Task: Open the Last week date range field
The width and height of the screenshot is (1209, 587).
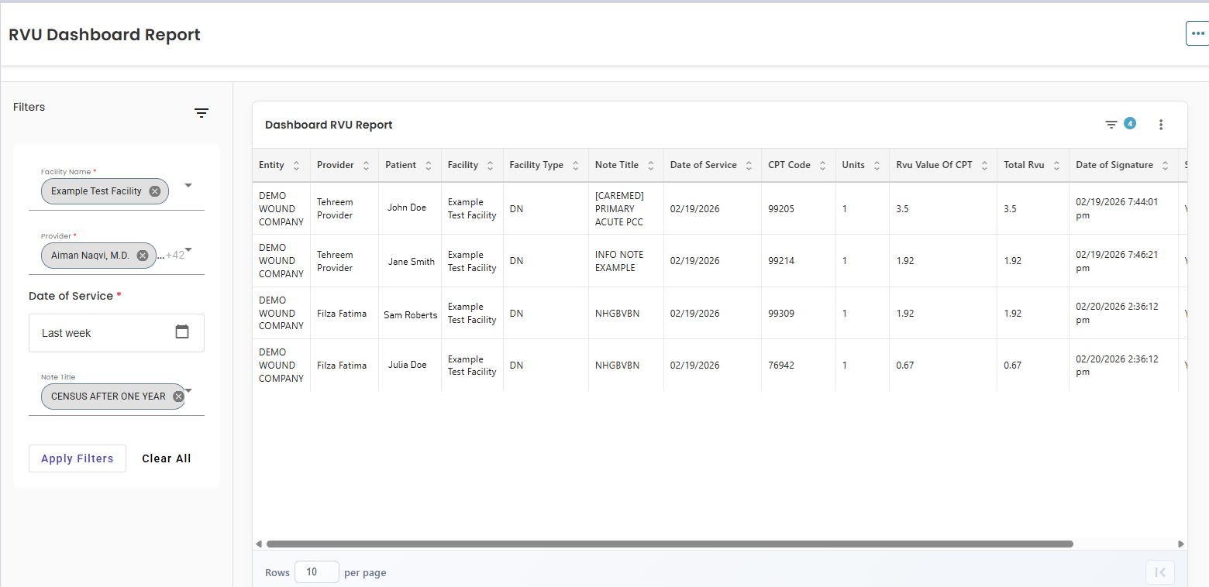Action: pos(116,333)
